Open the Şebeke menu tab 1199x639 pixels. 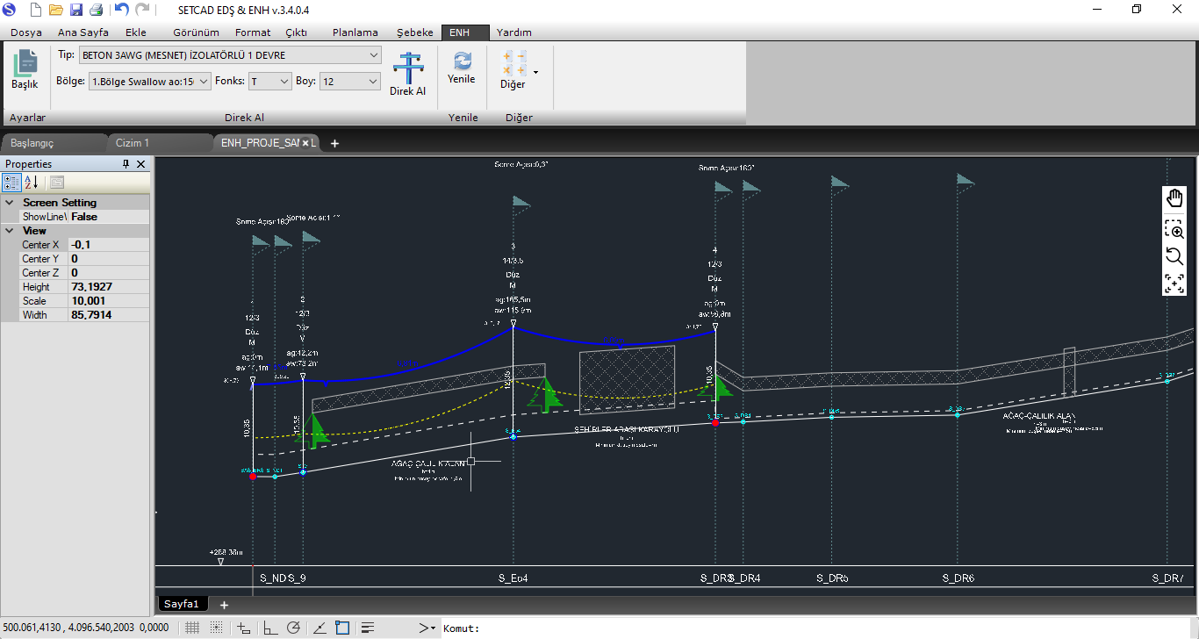coord(414,32)
